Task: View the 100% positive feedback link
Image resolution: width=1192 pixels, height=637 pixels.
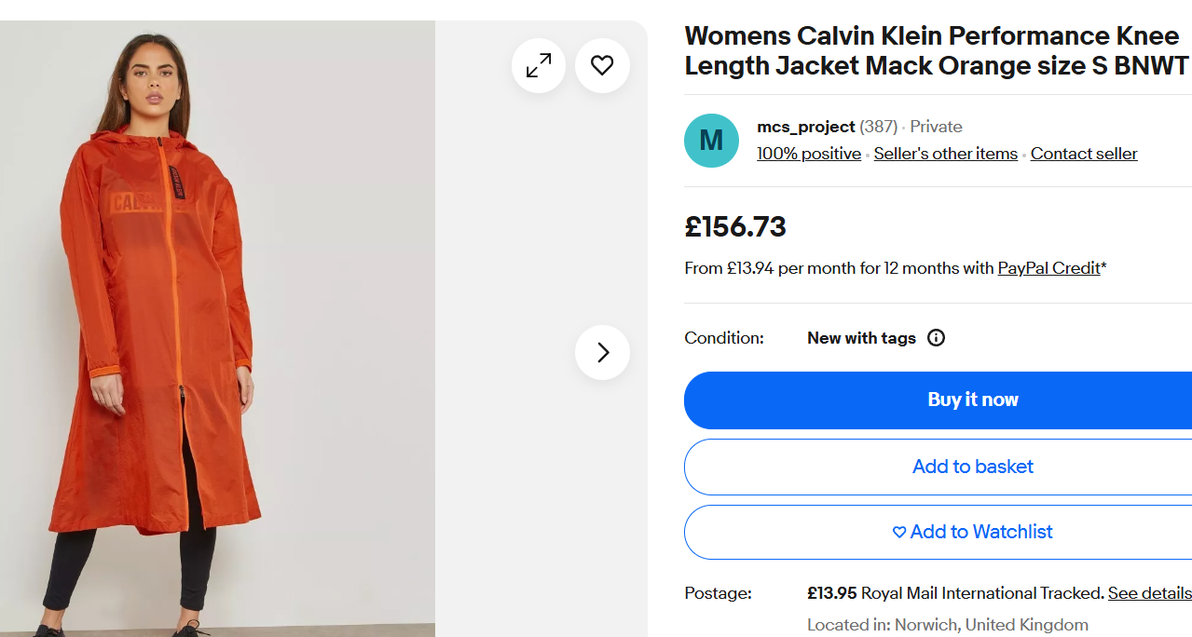Action: pyautogui.click(x=808, y=154)
